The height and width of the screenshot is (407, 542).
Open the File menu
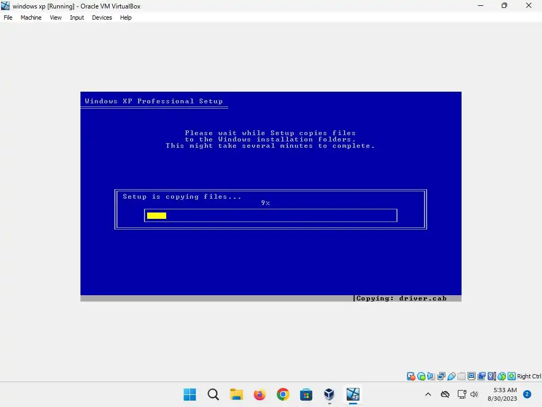pyautogui.click(x=8, y=17)
